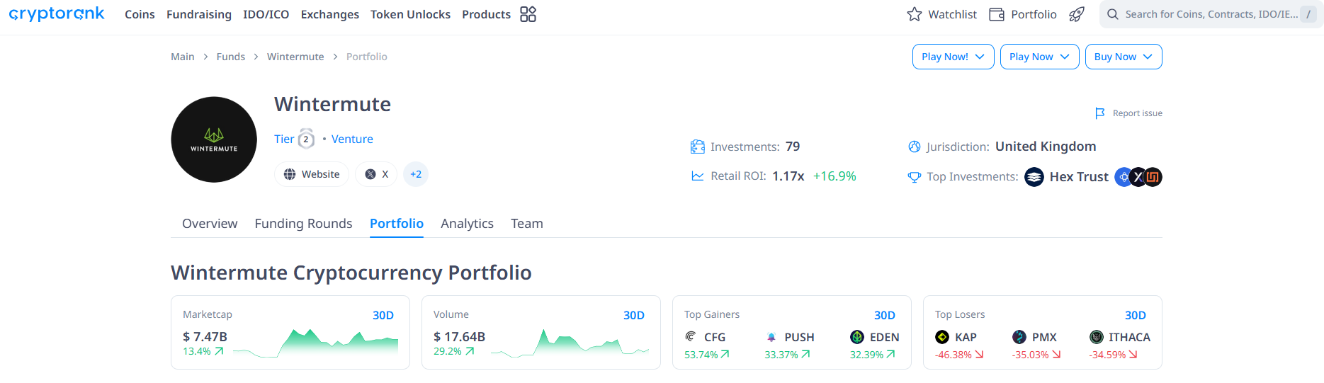Screen dimensions: 1324x383
Task: Expand the Play Now dropdown without exclamation
Action: [1040, 57]
